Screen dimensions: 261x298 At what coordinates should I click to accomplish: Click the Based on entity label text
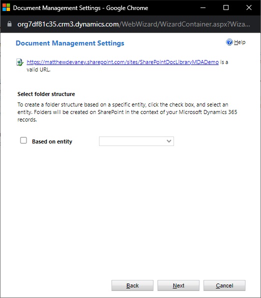52,141
